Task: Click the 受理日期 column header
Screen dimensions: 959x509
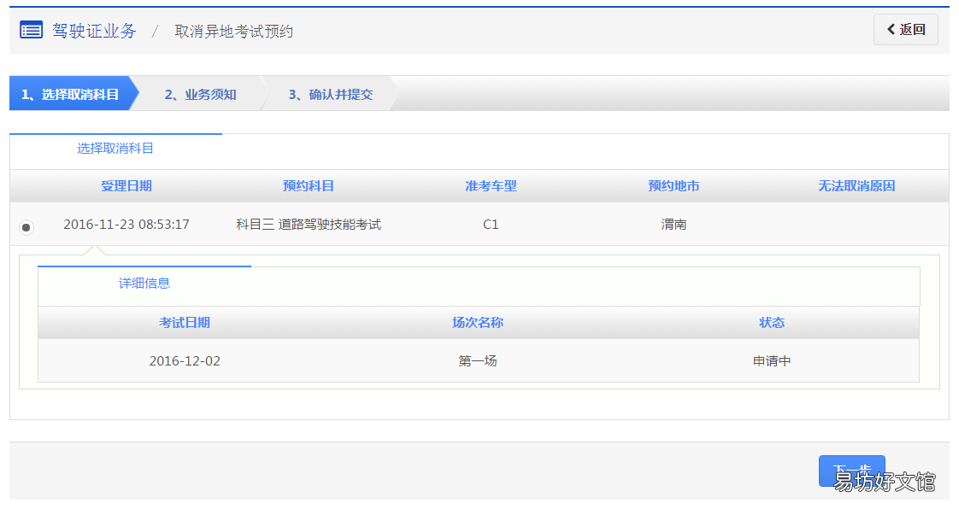Action: click(126, 186)
